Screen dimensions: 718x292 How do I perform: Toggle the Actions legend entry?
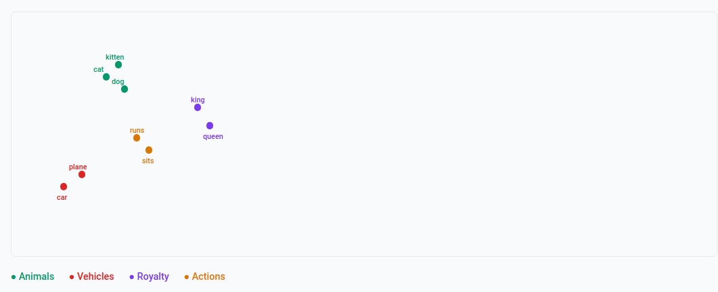(204, 277)
